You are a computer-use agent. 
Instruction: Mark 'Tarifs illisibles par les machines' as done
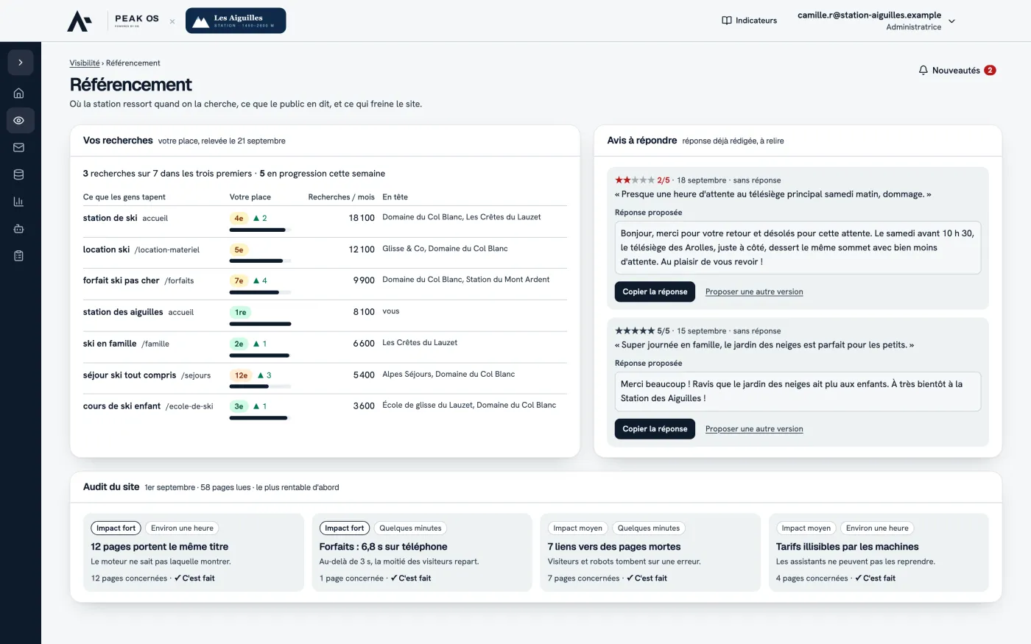pos(875,578)
